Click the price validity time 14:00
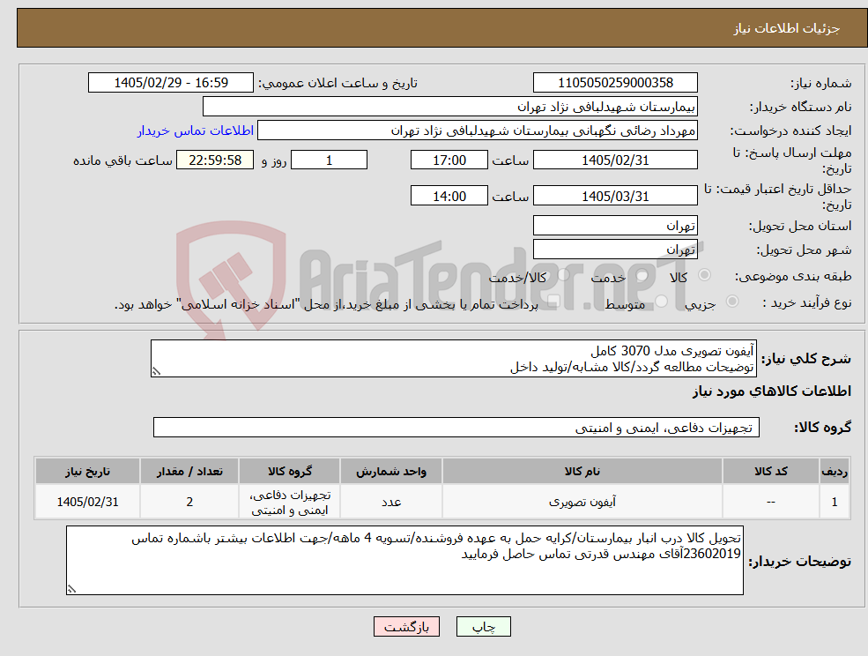Image resolution: width=868 pixels, height=656 pixels. point(449,196)
